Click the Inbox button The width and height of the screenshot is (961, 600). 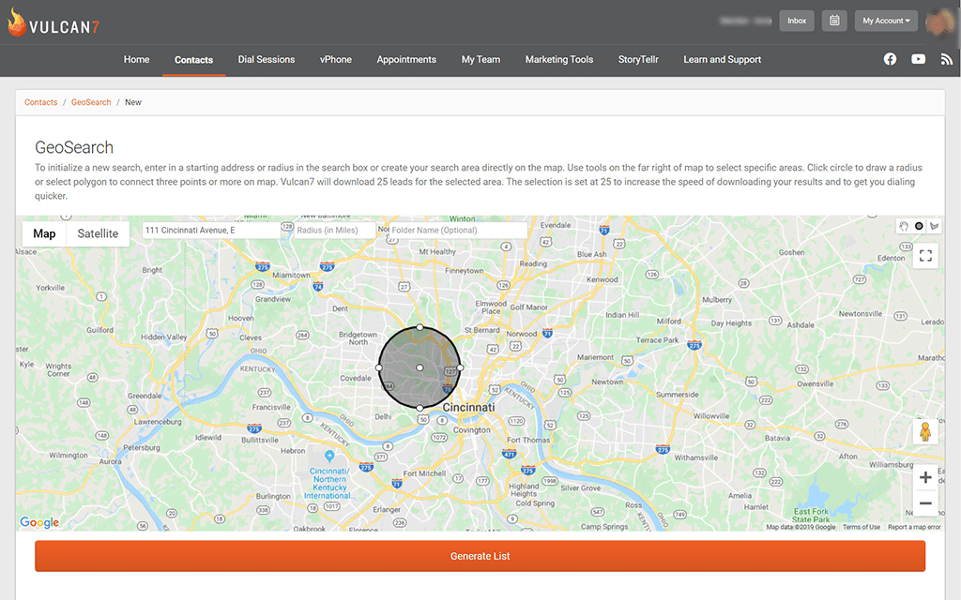coord(797,21)
